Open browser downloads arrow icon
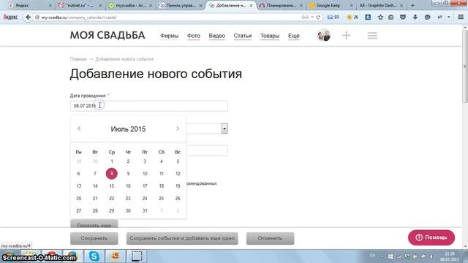Screen dimensions: 468x263 [x=415, y=18]
